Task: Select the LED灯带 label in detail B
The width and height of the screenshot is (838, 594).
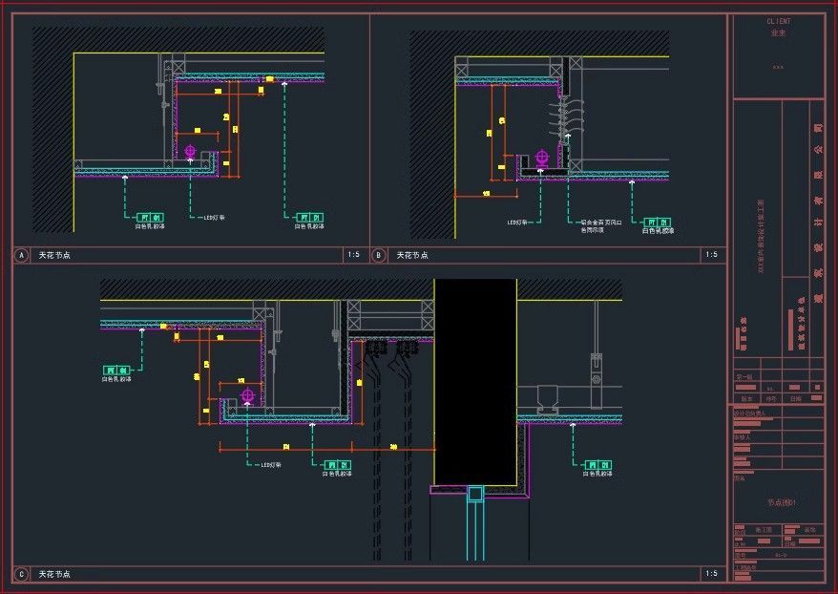Action: [518, 223]
